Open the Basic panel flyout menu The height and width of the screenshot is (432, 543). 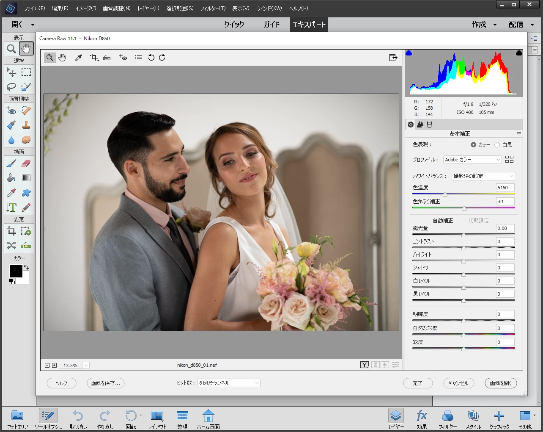[x=519, y=134]
